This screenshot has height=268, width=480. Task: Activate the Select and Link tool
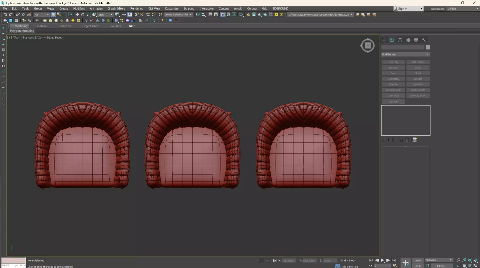(18, 14)
